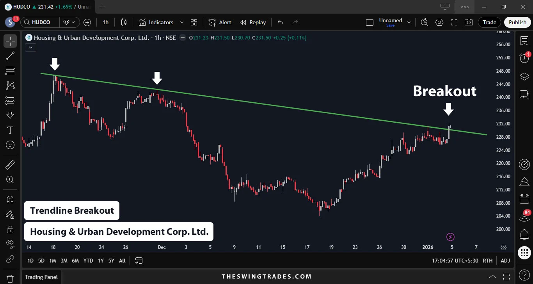Click the Trade button

point(489,22)
